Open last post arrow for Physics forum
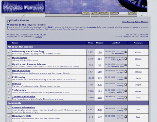This screenshot has width=157, height=122. tap(126, 84)
